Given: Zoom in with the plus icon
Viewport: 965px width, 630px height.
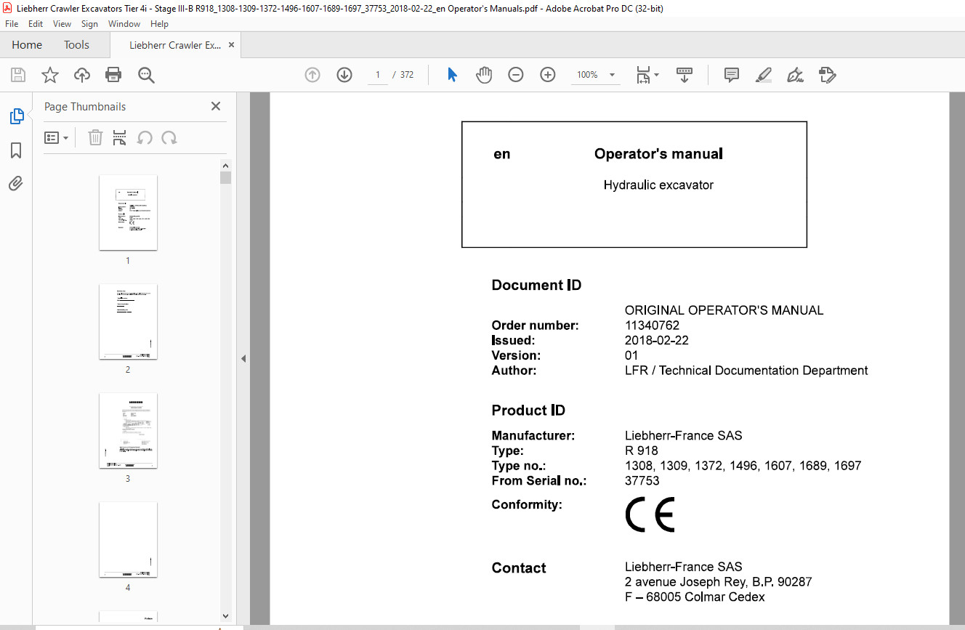Looking at the screenshot, I should (x=548, y=75).
